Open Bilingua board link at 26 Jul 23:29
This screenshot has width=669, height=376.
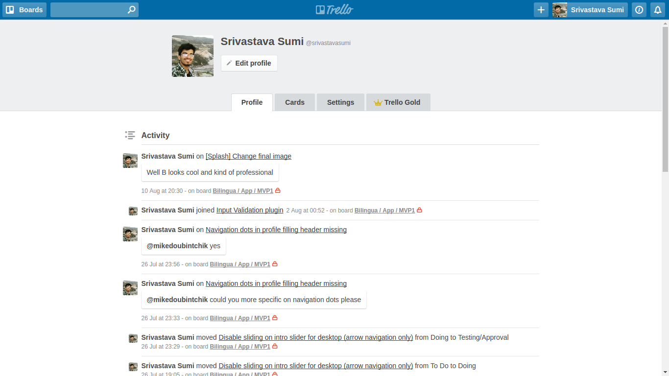point(240,347)
